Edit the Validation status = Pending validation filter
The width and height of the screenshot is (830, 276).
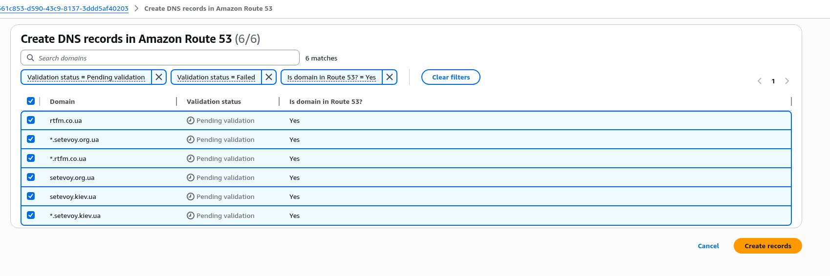[x=86, y=77]
